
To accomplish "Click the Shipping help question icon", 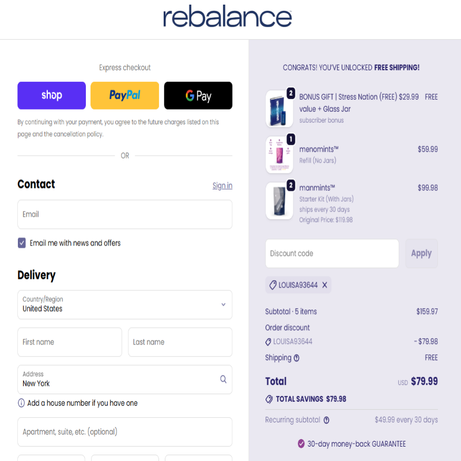I will point(297,358).
